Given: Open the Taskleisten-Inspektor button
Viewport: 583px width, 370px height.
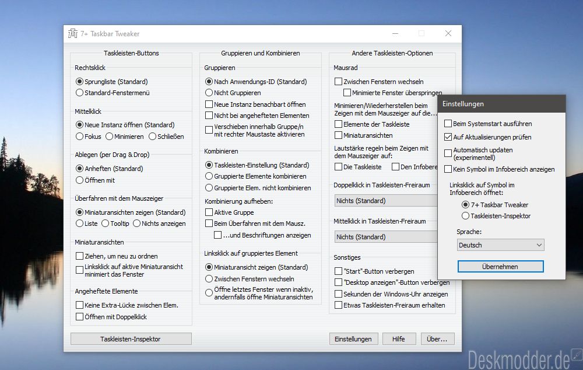Looking at the screenshot, I should coord(131,338).
